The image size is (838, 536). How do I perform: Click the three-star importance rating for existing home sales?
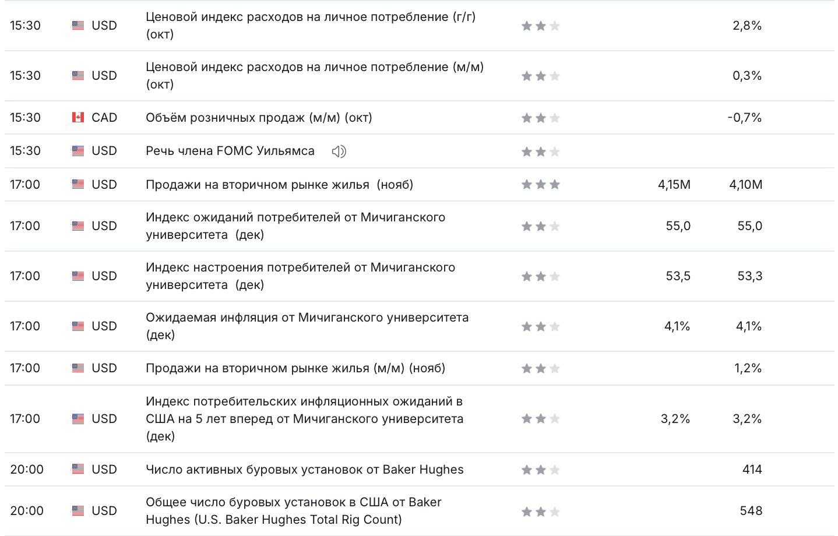(541, 185)
